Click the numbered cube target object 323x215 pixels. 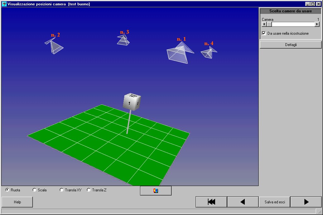pos(132,102)
